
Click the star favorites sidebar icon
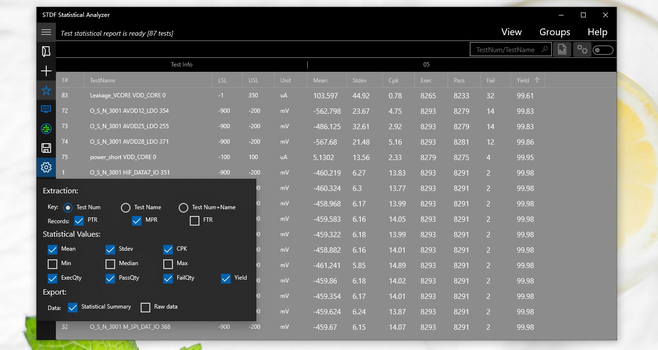coord(46,90)
